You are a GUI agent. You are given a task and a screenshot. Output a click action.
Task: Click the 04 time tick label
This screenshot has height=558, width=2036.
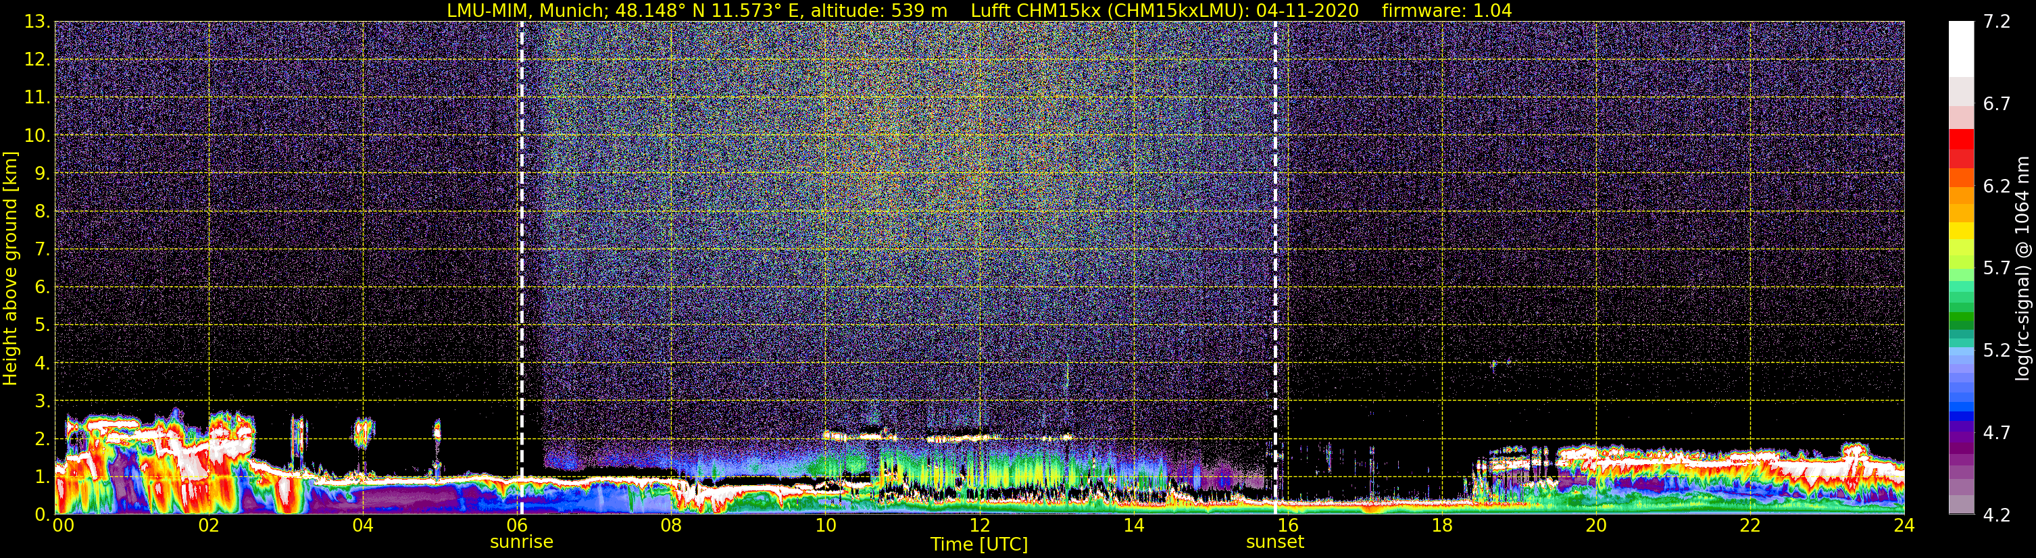pyautogui.click(x=363, y=526)
